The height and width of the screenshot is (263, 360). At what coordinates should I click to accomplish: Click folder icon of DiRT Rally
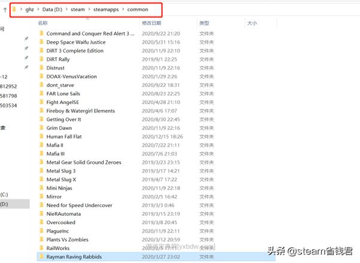(x=41, y=59)
